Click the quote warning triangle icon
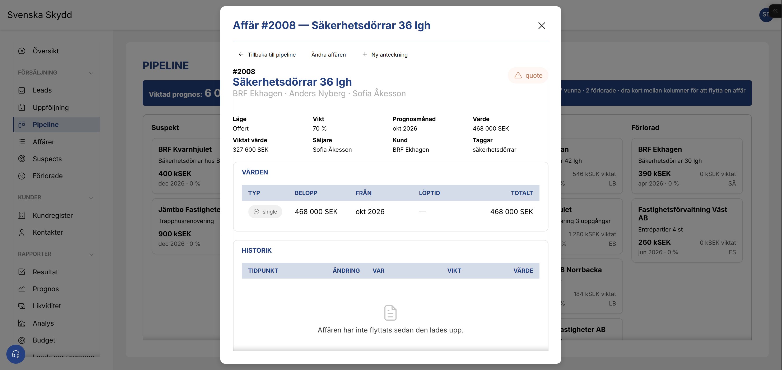782x370 pixels. pos(518,75)
